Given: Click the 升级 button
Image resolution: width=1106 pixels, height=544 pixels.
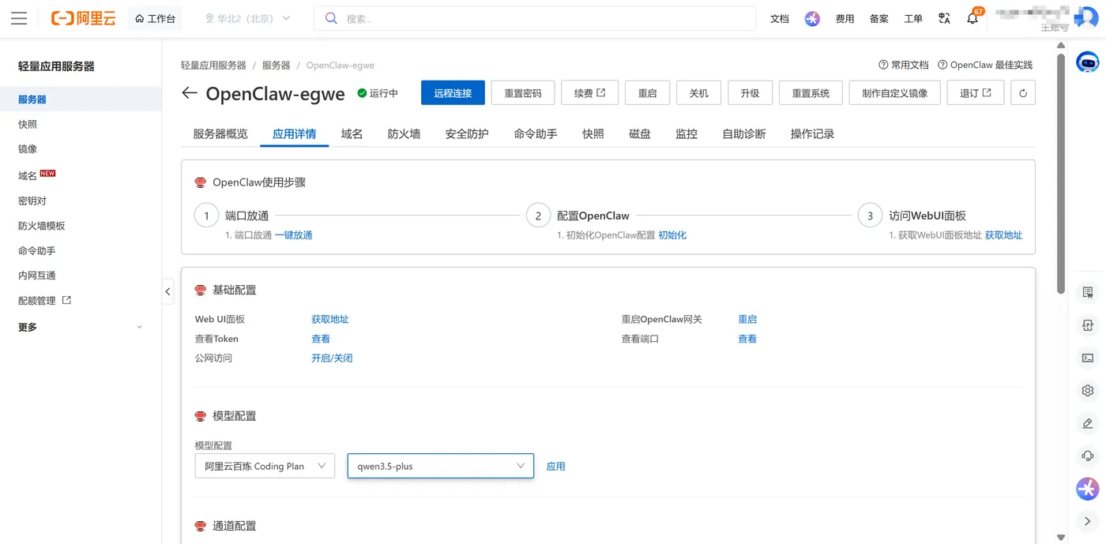Looking at the screenshot, I should [750, 93].
